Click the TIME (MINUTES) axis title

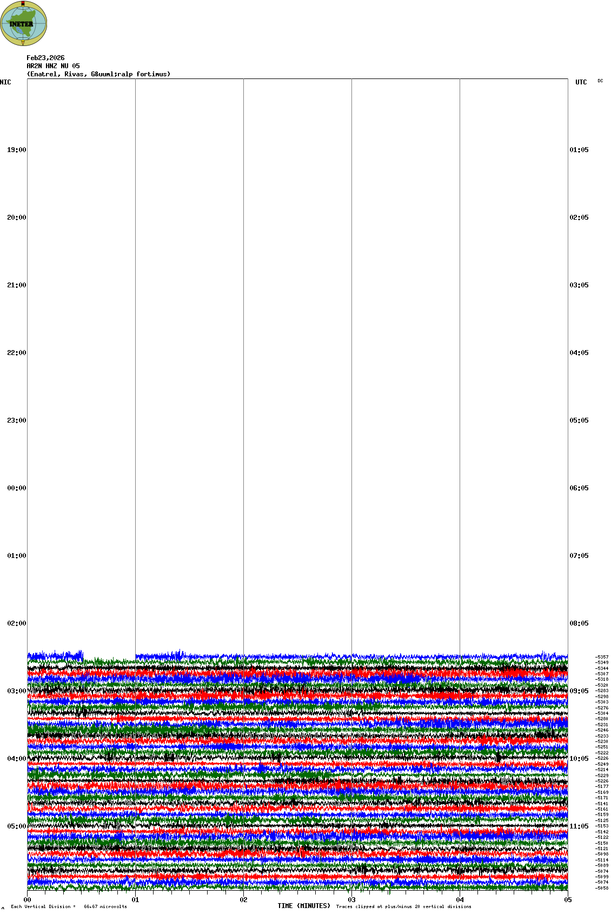(x=304, y=906)
